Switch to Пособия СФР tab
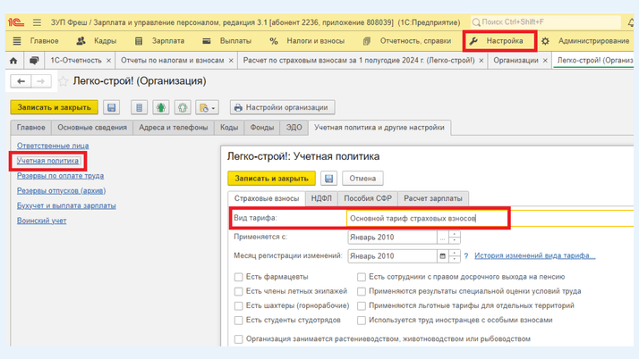 pos(368,198)
